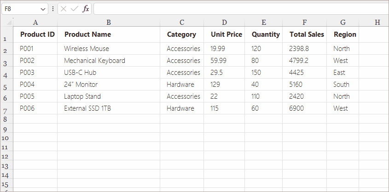
Task: Select the 24" Monitor cell
Action: point(109,84)
